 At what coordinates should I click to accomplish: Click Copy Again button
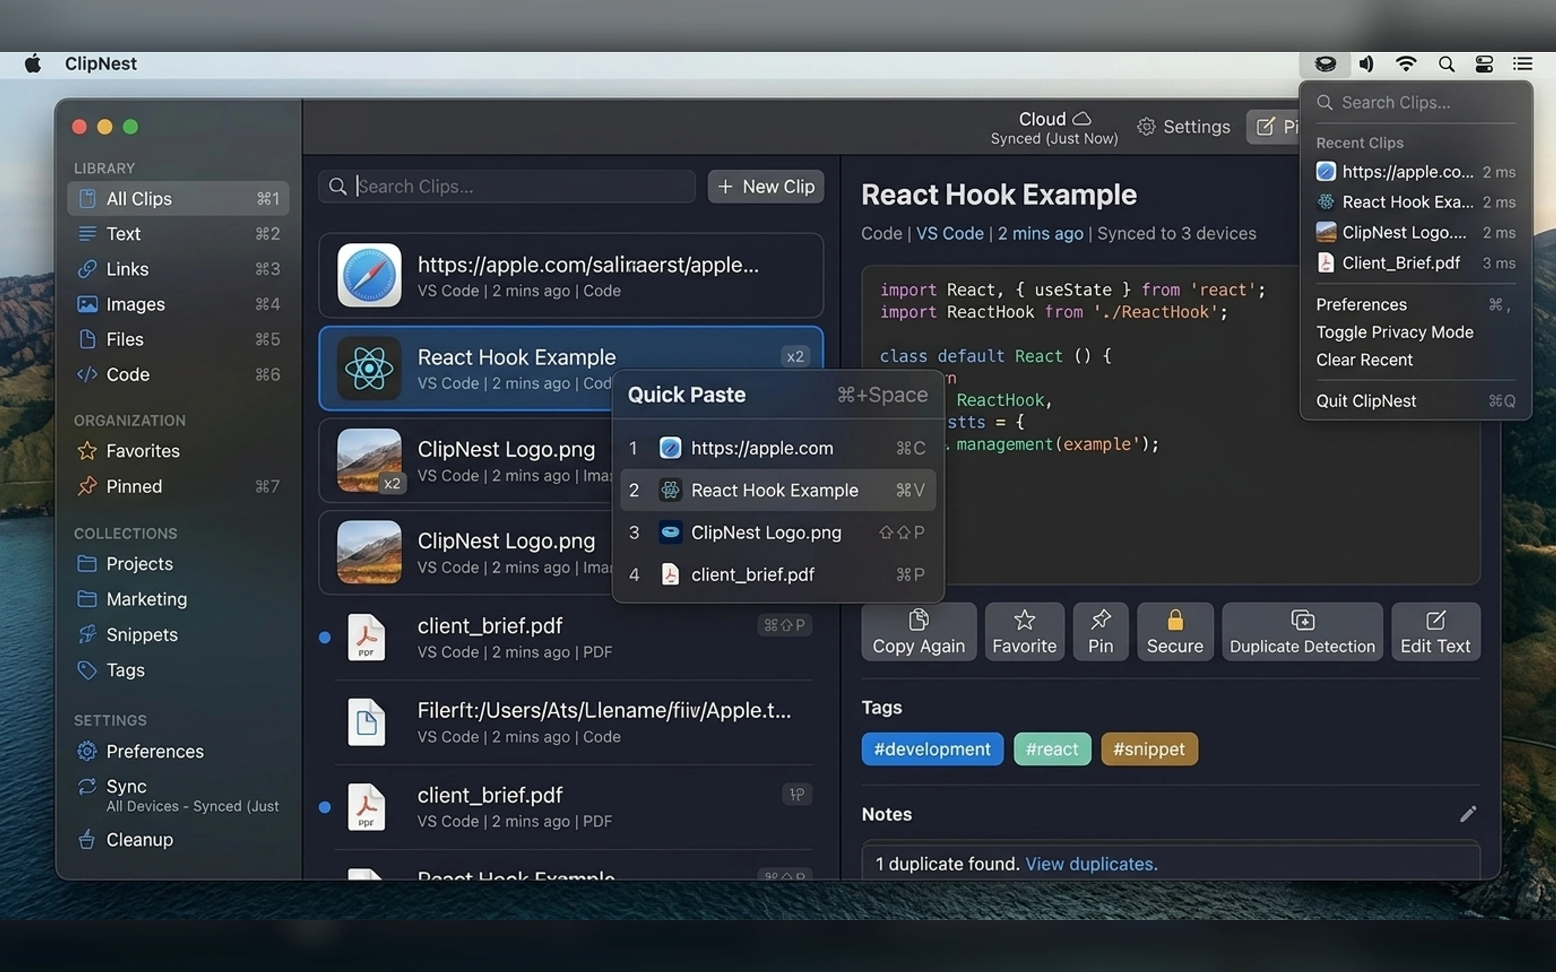pyautogui.click(x=919, y=632)
